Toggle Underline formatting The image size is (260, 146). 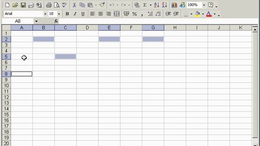83,14
